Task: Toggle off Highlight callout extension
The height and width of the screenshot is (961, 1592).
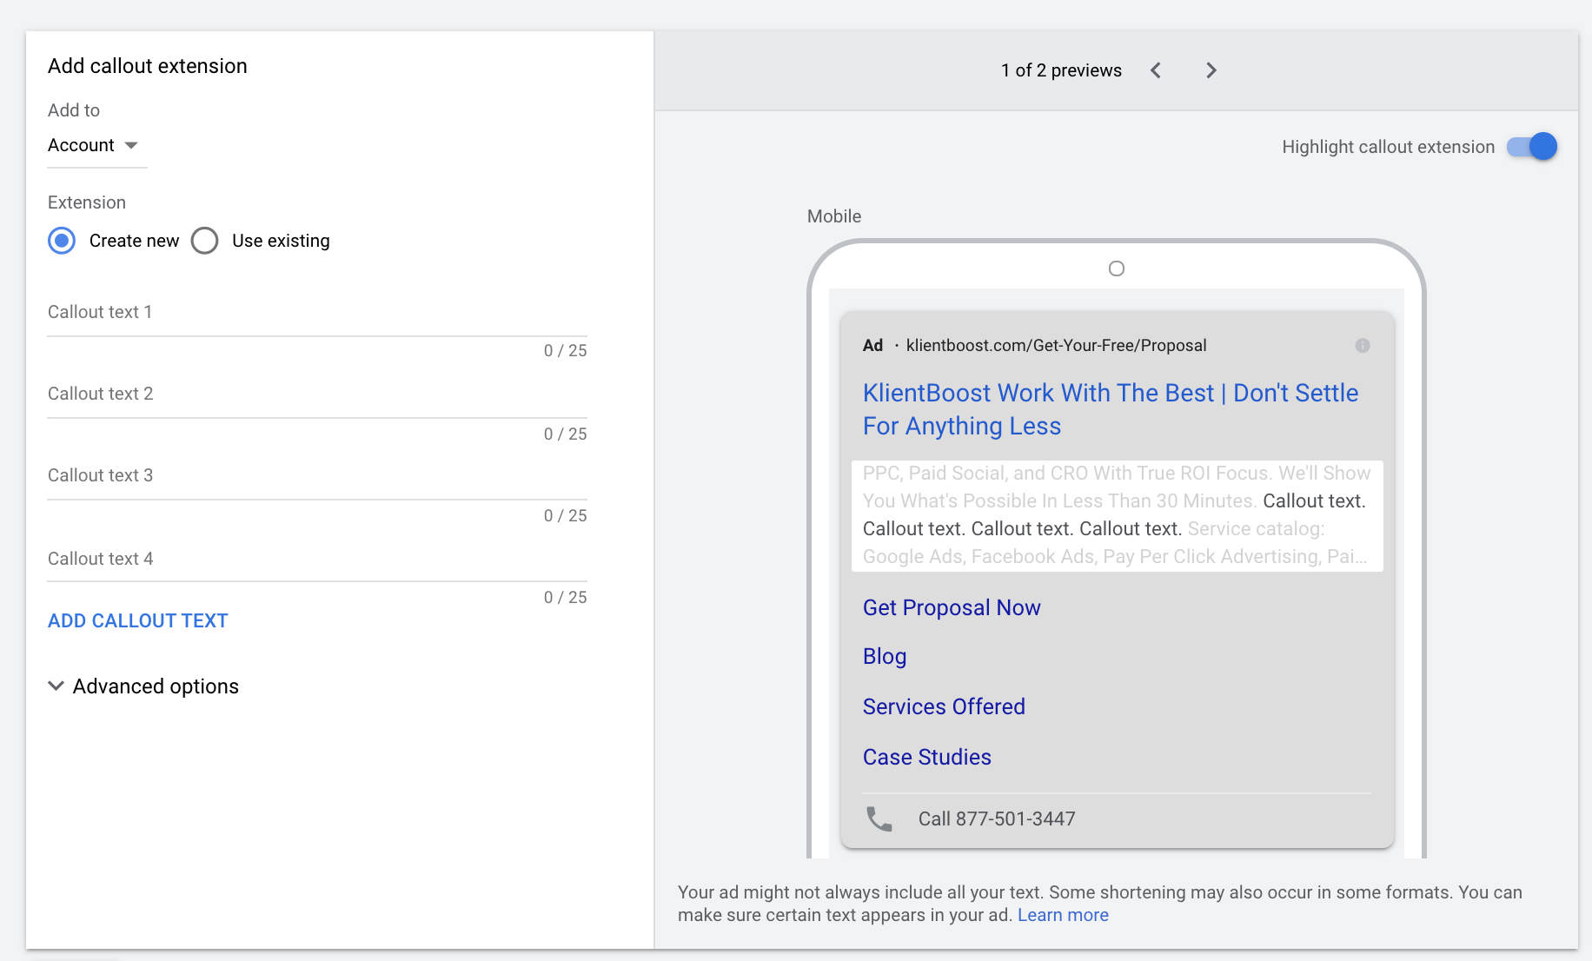Action: tap(1532, 147)
